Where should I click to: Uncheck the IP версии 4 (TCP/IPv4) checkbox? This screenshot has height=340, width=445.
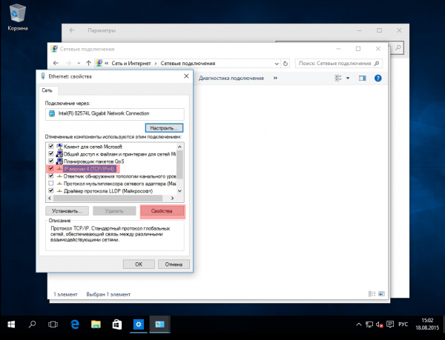coord(51,169)
